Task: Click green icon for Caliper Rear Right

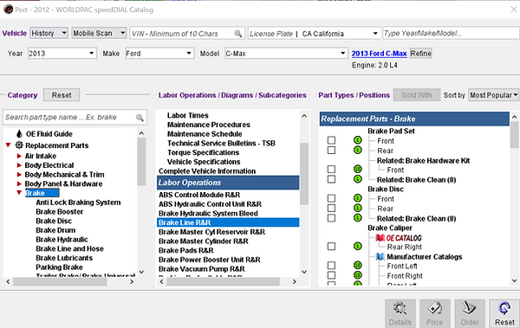Action: pyautogui.click(x=357, y=246)
